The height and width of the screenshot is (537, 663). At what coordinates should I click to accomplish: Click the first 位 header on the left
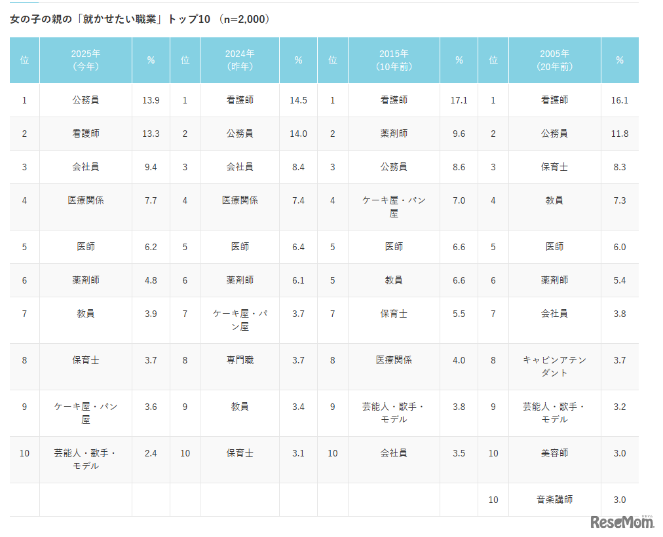pyautogui.click(x=24, y=60)
